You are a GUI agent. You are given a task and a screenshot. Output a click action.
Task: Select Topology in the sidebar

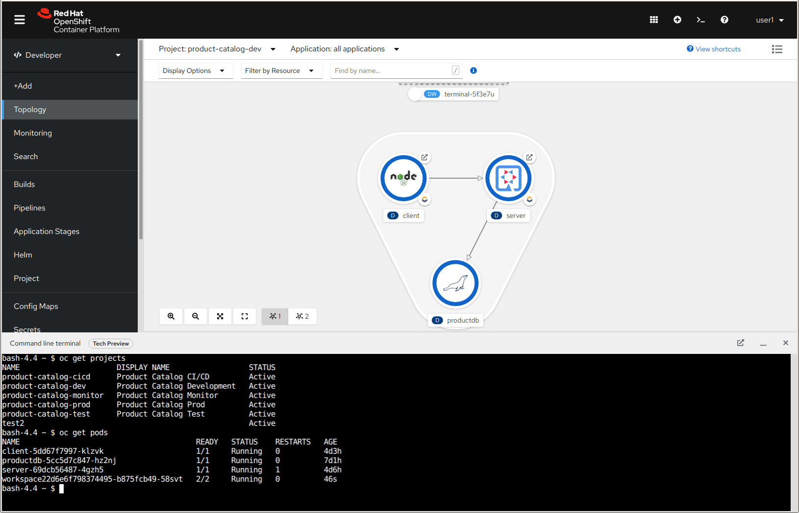[70, 110]
